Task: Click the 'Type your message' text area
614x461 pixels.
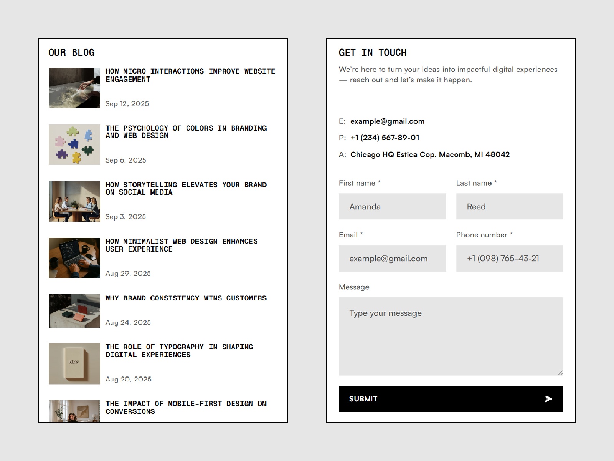Action: [450, 334]
